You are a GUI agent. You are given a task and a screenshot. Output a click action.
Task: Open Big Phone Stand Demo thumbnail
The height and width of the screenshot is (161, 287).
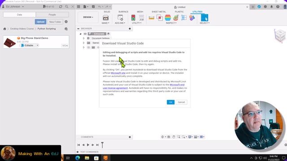[10, 42]
